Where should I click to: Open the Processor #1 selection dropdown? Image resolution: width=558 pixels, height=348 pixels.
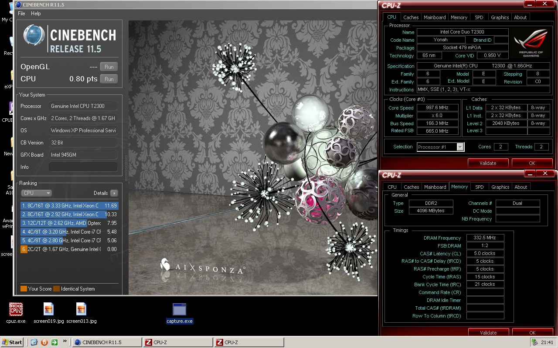point(440,147)
